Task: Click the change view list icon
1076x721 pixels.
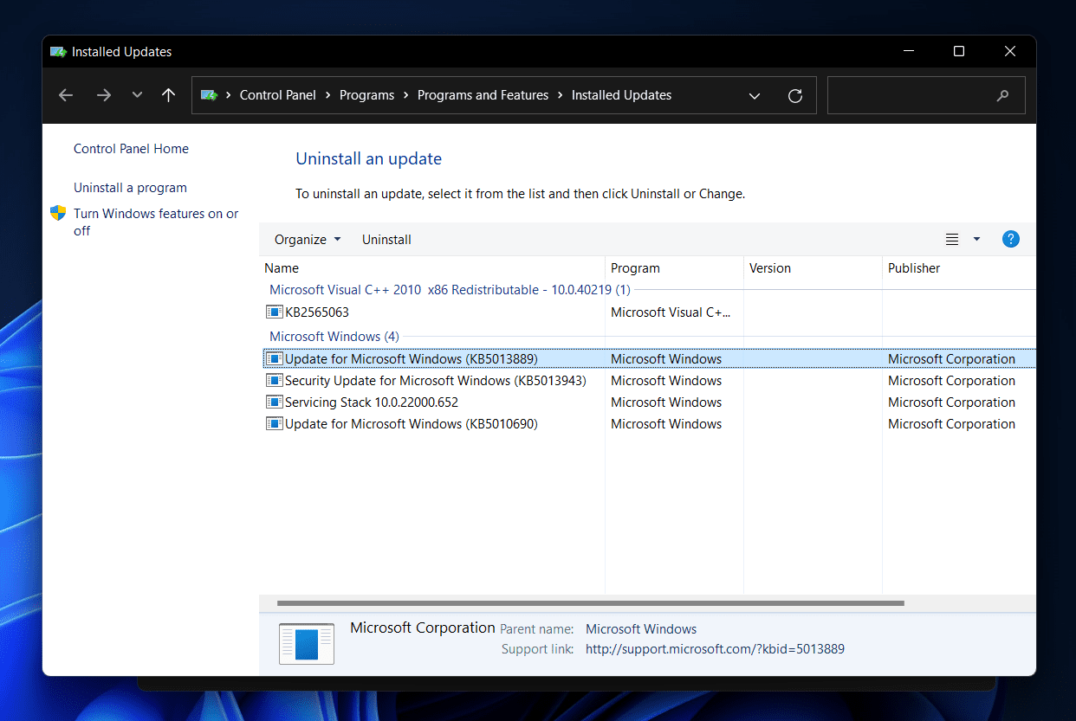Action: click(x=952, y=239)
